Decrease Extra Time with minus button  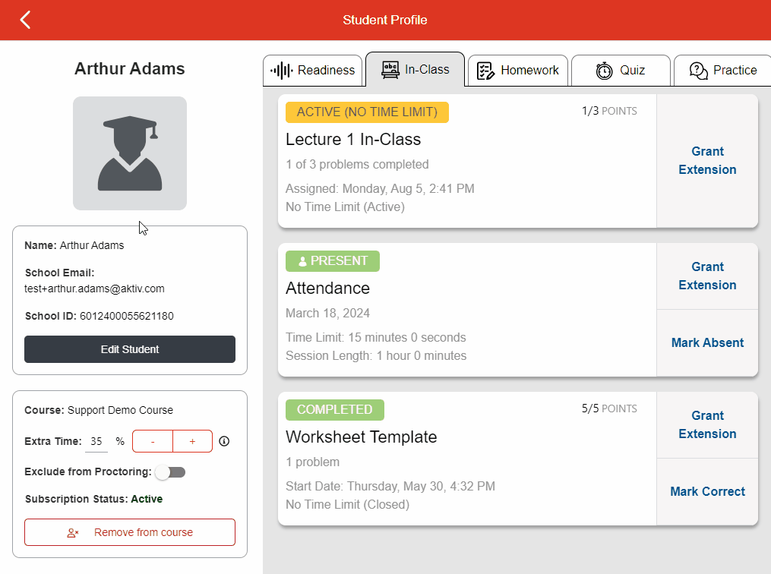coord(153,441)
